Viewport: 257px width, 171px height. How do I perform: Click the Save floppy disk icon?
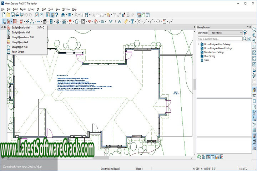13,15
